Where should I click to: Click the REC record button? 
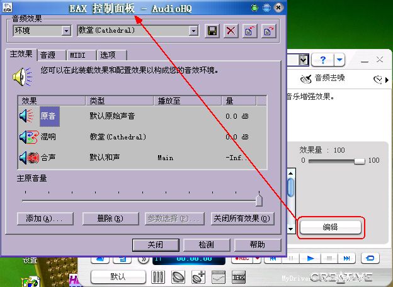(242, 259)
